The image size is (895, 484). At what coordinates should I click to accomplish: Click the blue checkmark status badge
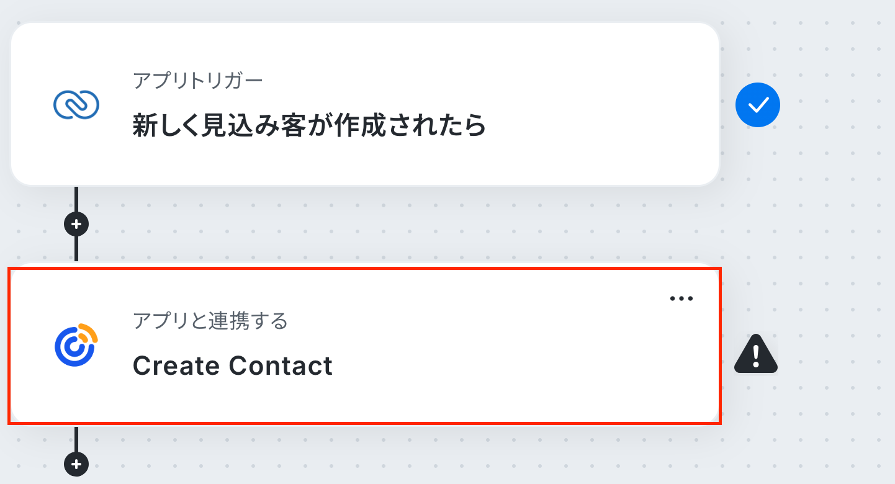click(x=757, y=105)
